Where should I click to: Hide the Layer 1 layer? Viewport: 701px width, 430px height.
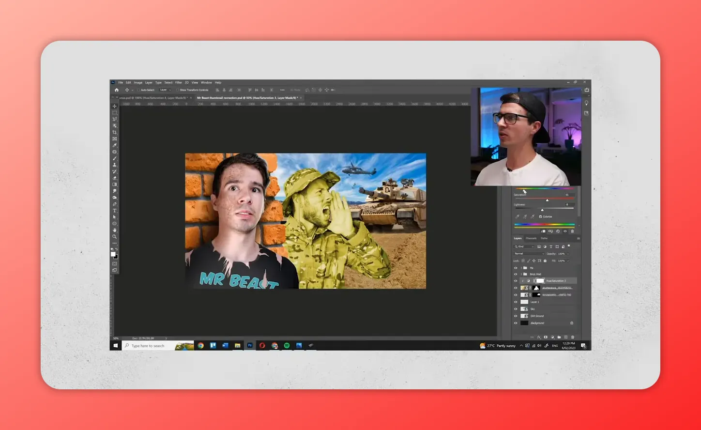(x=516, y=302)
